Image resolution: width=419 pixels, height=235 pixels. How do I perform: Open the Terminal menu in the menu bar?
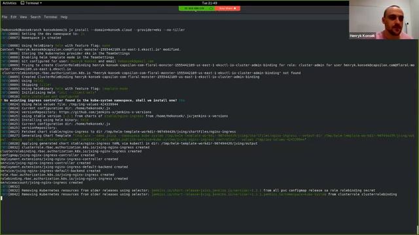pos(50,17)
